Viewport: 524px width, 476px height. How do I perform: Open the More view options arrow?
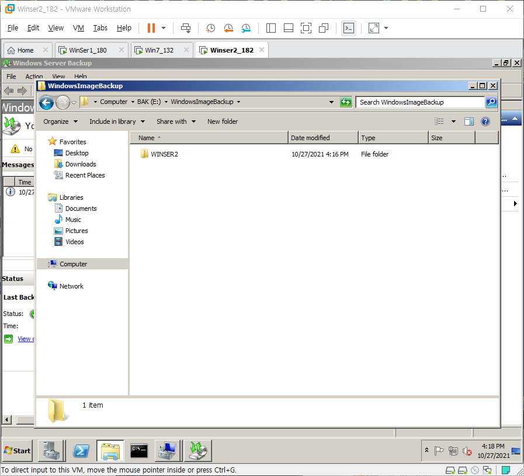tap(453, 121)
